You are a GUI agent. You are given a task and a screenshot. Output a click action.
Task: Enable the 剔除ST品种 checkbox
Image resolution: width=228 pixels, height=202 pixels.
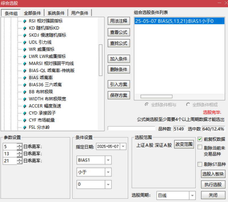[x=200, y=164]
